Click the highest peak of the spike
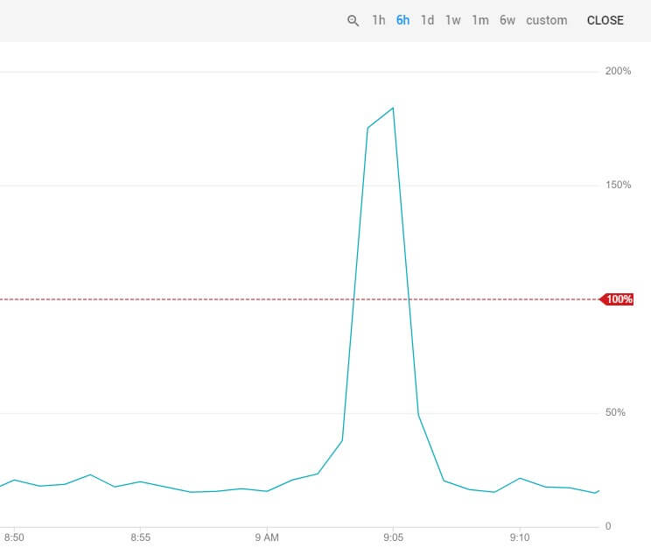Screen dimensions: 651x548 393,108
